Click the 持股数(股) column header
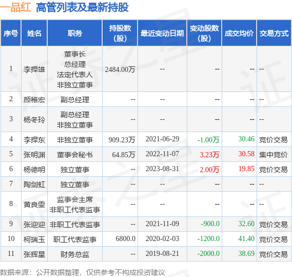 click(120, 33)
